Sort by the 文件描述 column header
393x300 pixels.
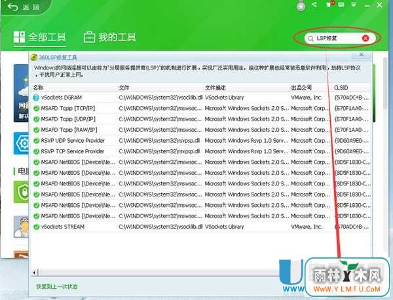[215, 88]
